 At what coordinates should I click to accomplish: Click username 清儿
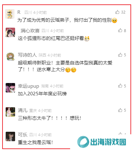(x=23, y=110)
